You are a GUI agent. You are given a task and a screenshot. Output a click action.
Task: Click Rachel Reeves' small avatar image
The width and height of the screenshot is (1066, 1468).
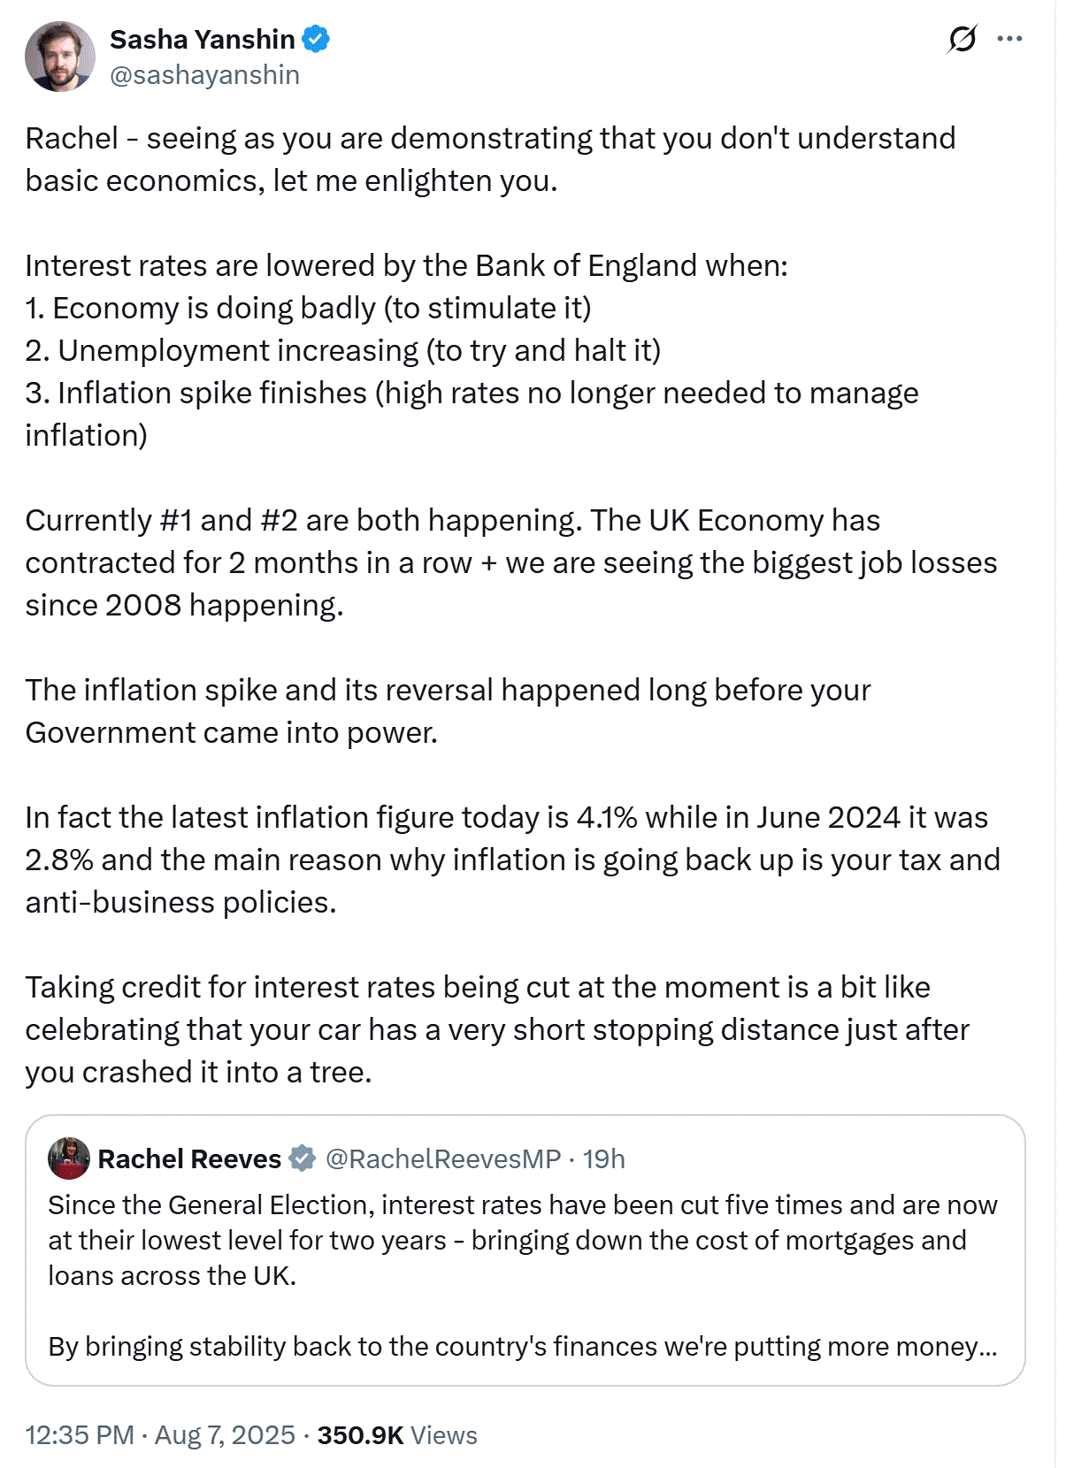pyautogui.click(x=69, y=1158)
